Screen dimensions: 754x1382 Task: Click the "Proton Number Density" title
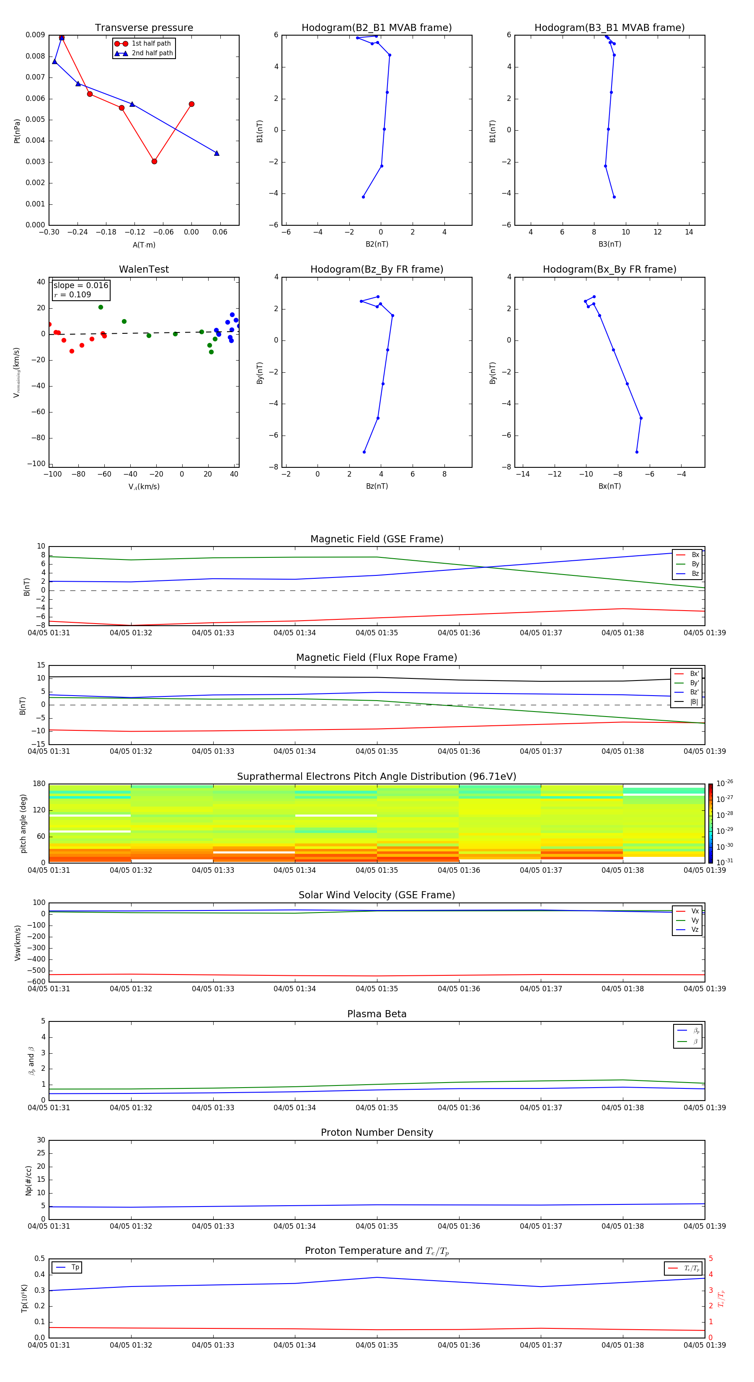(x=377, y=1132)
